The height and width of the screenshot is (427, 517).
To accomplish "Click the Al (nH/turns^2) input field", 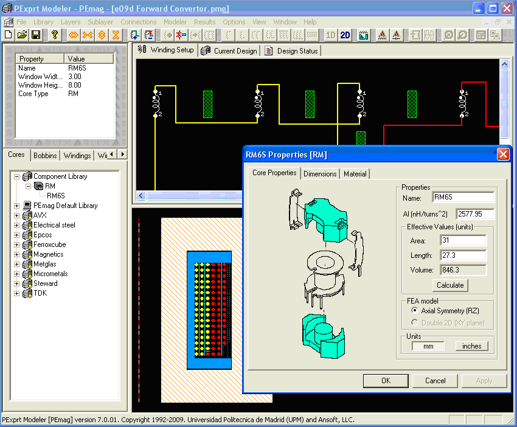I will (x=475, y=213).
